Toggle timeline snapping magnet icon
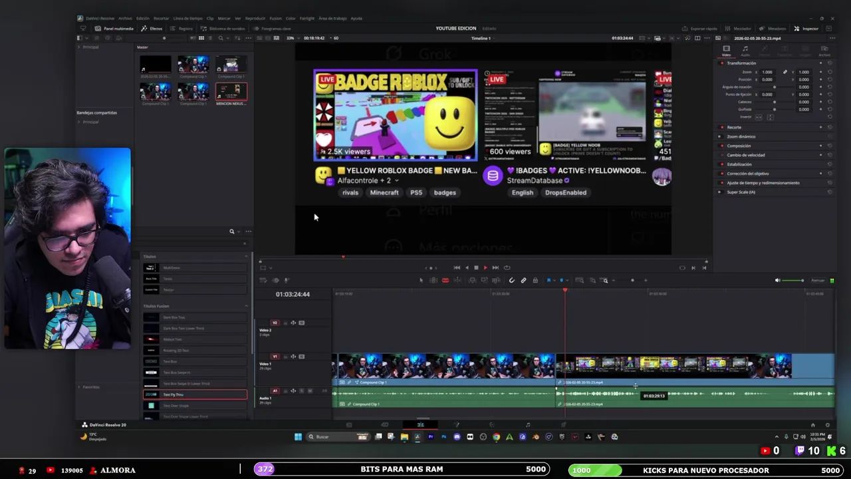The image size is (851, 479). coord(512,280)
